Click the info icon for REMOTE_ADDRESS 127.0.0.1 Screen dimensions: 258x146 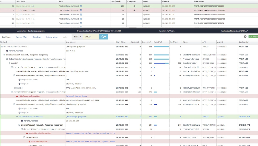[7, 51]
